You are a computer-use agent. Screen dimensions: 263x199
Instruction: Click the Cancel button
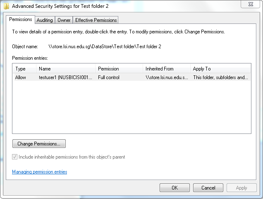(x=208, y=188)
